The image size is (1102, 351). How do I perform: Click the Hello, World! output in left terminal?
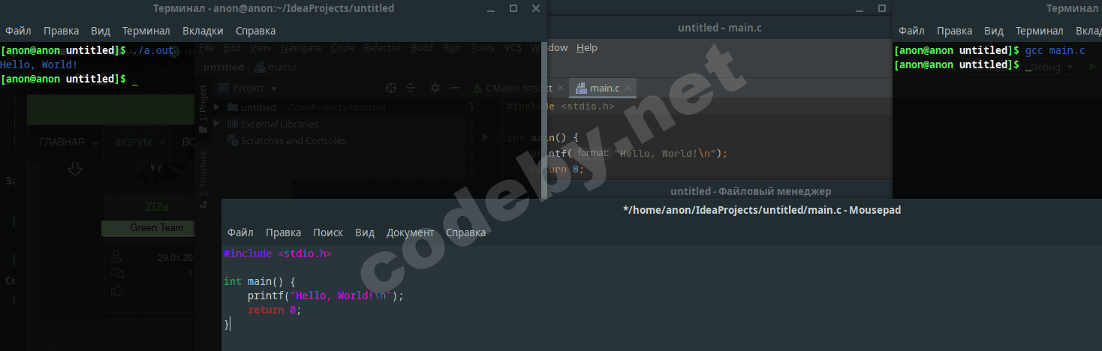click(39, 64)
